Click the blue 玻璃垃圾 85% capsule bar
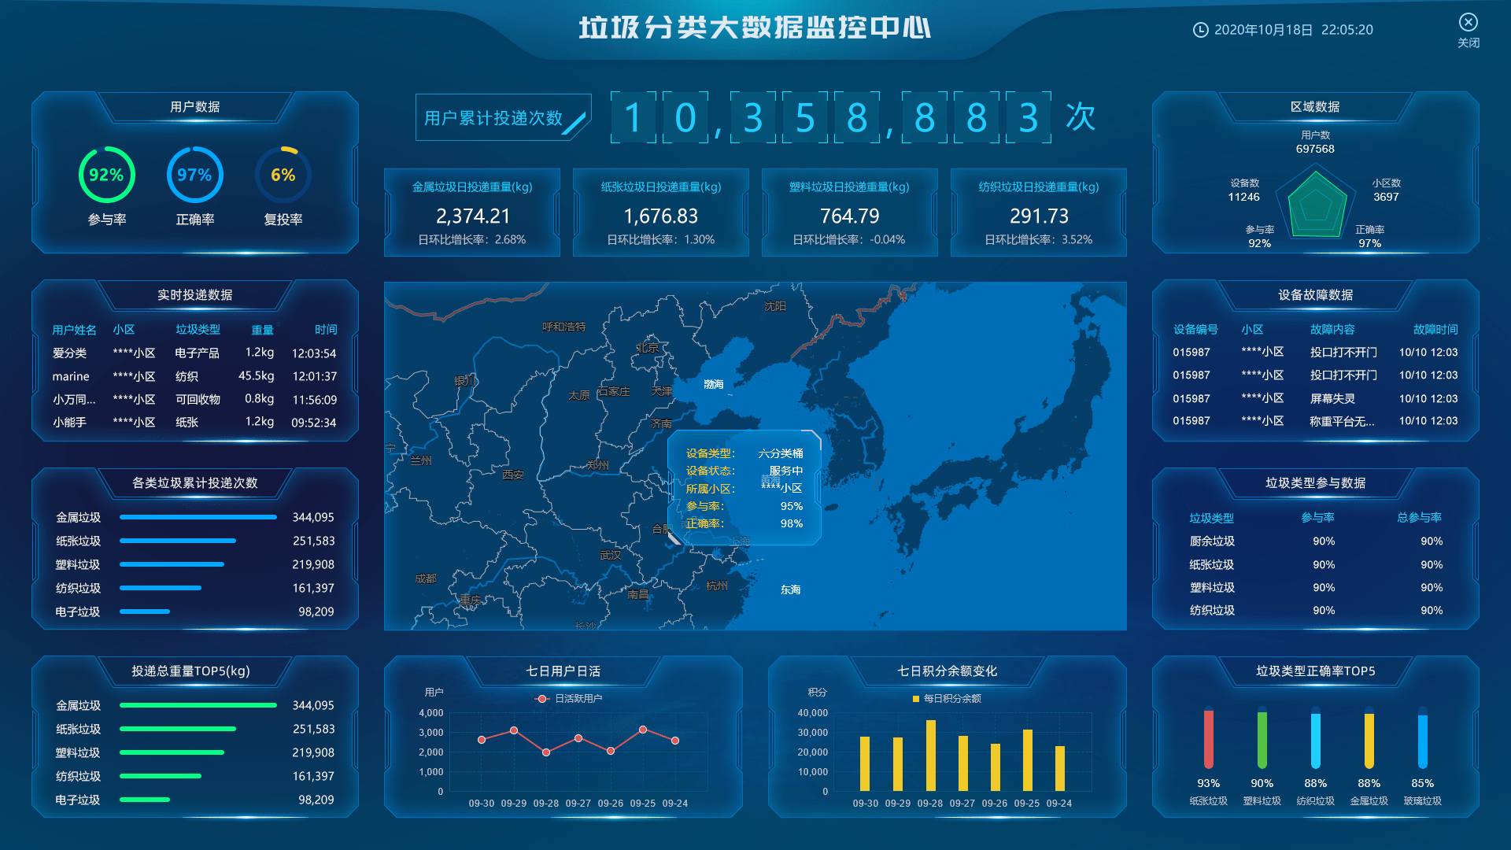 (1423, 738)
